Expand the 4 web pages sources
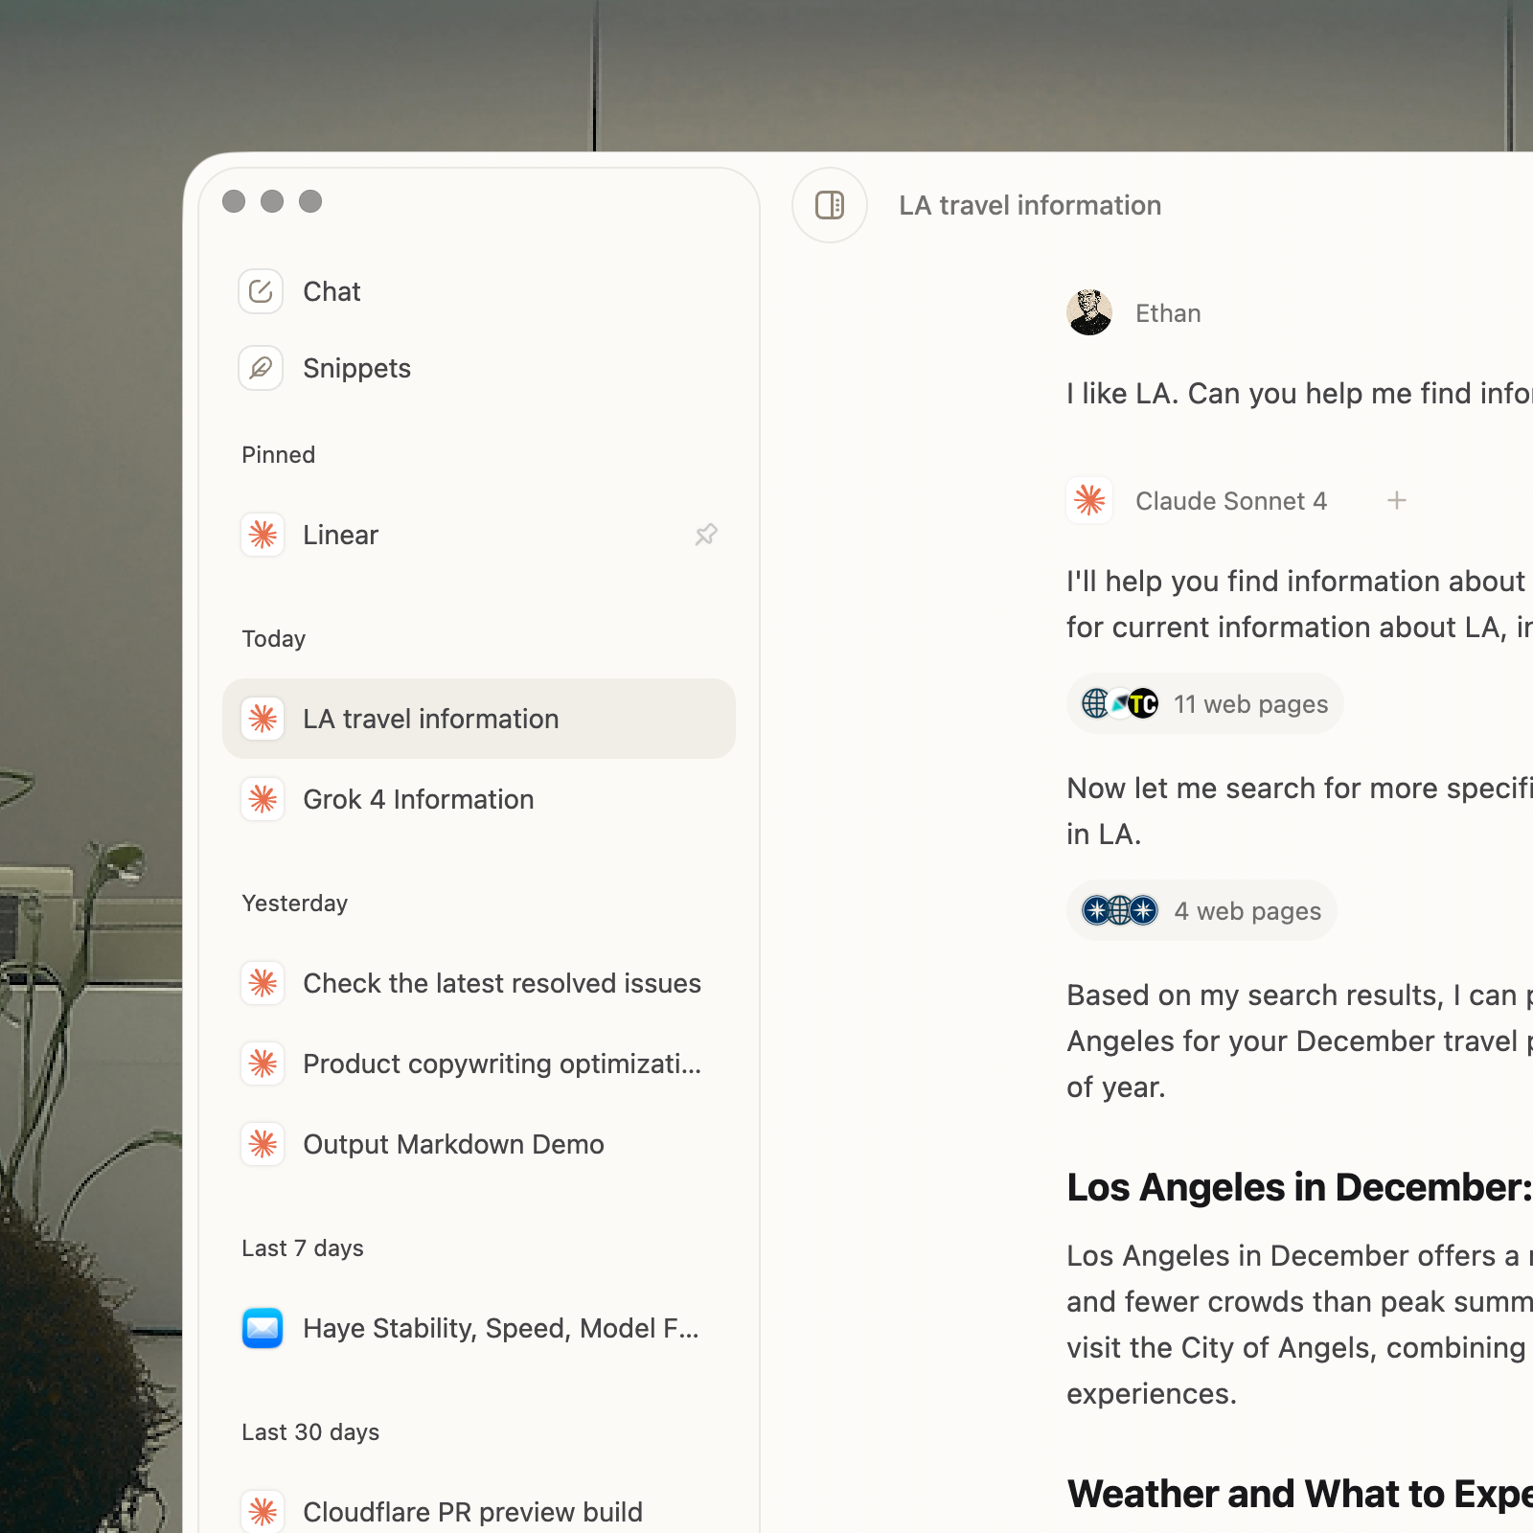This screenshot has width=1533, height=1533. [x=1201, y=910]
